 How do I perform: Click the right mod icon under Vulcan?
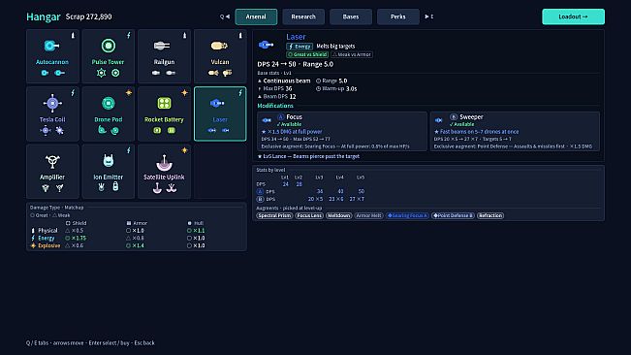pos(228,73)
